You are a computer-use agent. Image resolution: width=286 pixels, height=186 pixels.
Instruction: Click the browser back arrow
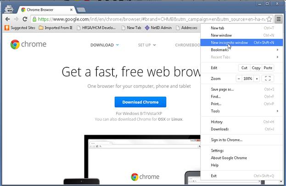point(7,19)
